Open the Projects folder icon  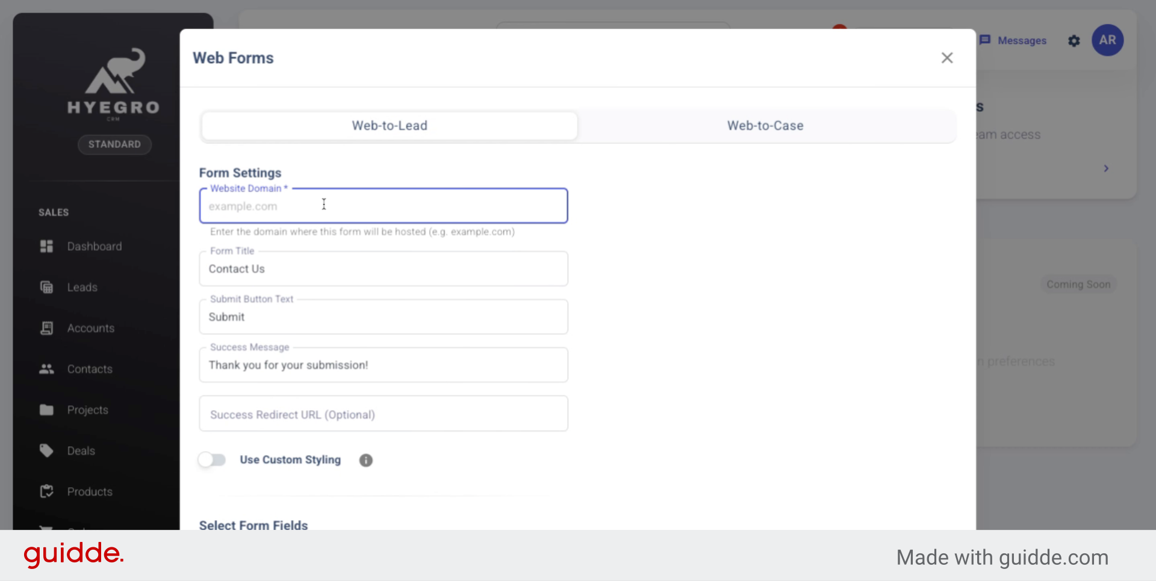click(x=46, y=410)
